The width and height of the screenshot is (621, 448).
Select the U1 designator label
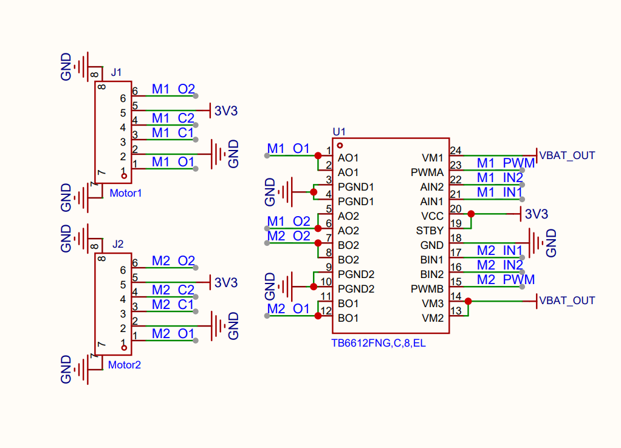click(x=339, y=132)
